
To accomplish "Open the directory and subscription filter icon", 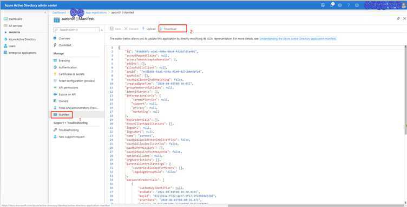I will pos(323,5).
